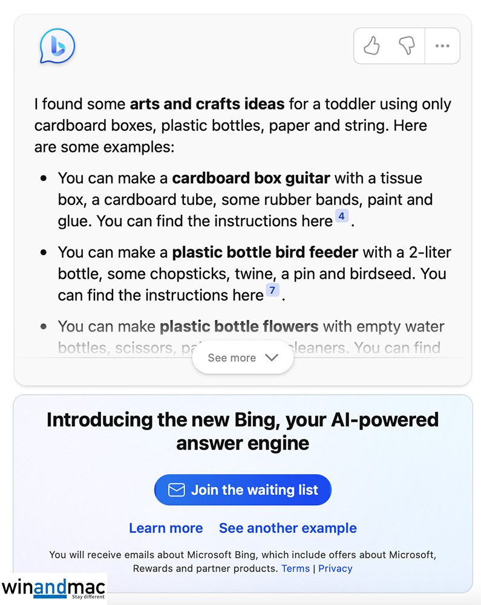Open citation 7 for bird feeder instructions
481x605 pixels.
[x=272, y=291]
